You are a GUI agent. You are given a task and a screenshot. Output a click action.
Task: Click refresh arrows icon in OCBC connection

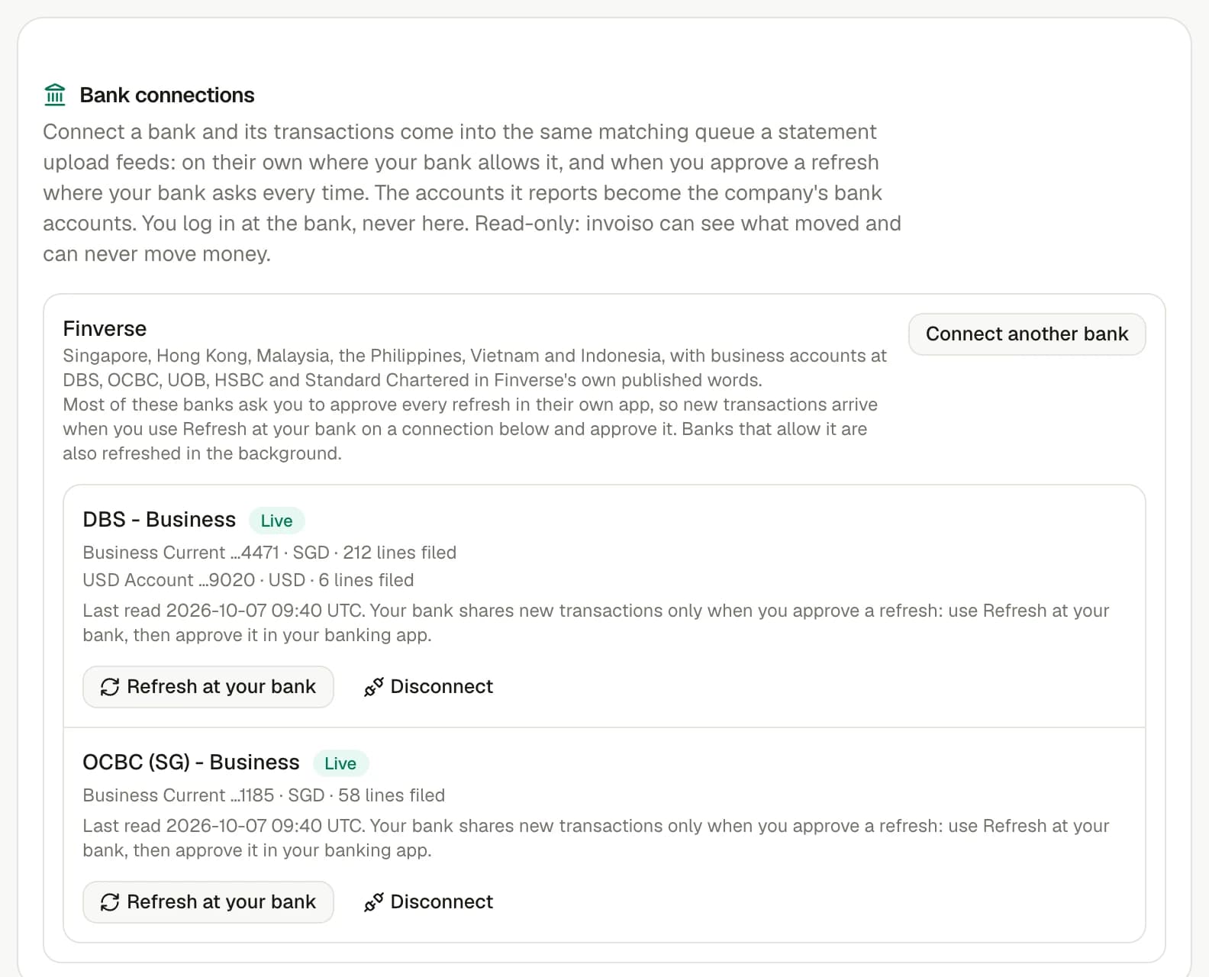(x=110, y=902)
